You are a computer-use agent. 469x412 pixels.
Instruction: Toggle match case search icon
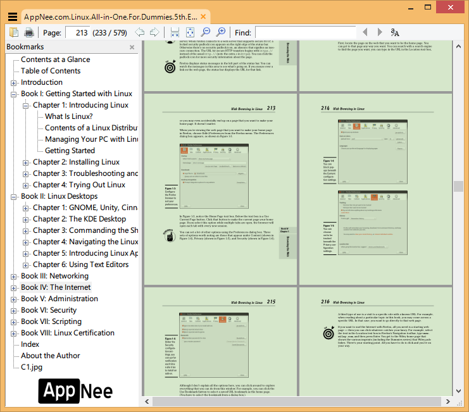395,32
